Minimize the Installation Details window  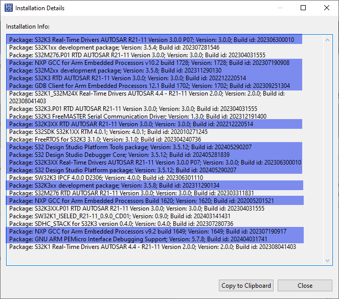pos(280,8)
